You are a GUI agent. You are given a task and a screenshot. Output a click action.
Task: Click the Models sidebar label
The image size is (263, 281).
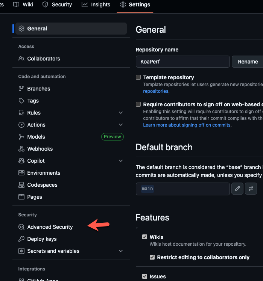click(x=36, y=137)
